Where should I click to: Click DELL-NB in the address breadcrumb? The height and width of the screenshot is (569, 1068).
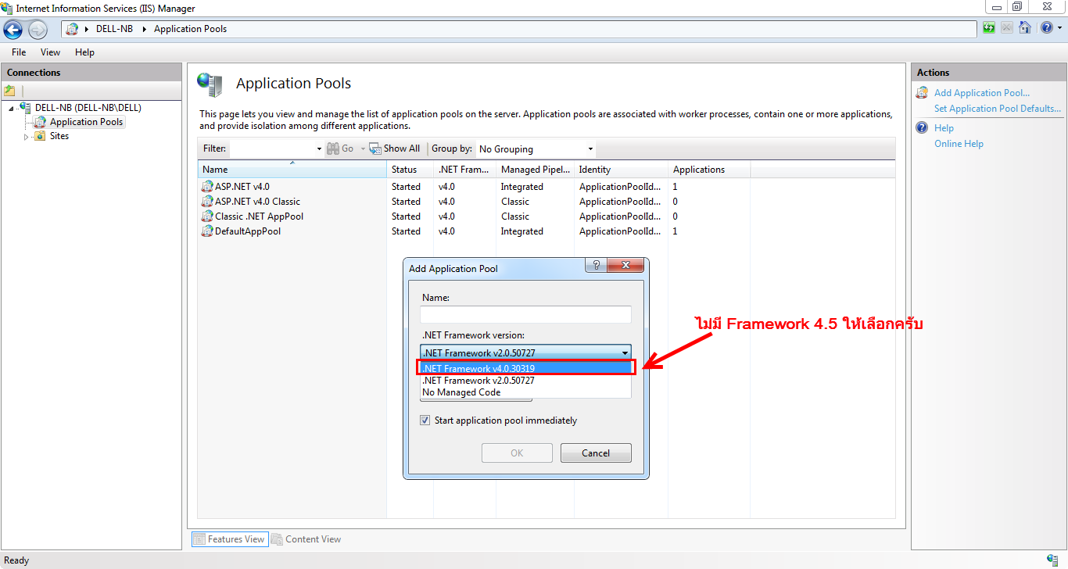(x=114, y=29)
